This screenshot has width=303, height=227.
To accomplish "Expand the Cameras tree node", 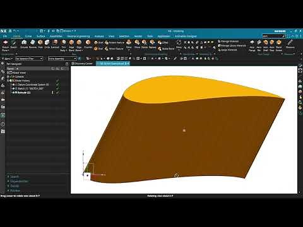I will point(8,76).
